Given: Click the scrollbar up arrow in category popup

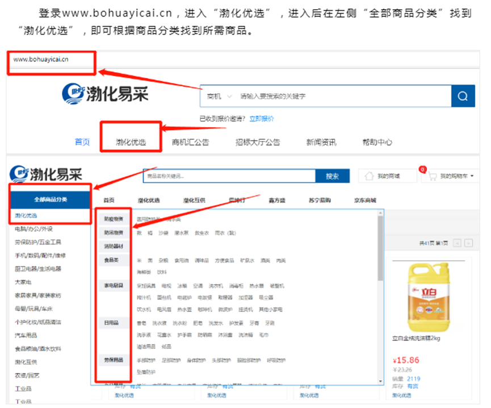Looking at the screenshot, I should [381, 214].
